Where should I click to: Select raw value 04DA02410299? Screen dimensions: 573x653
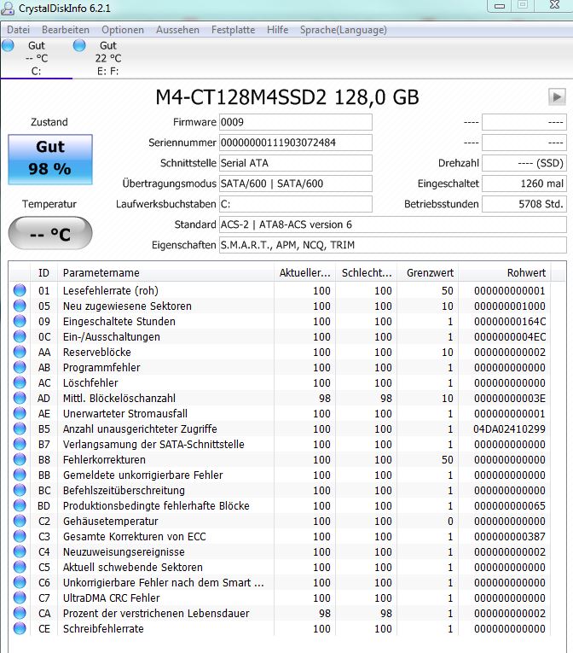pos(509,429)
